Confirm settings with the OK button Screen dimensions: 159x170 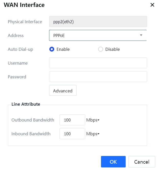pos(113,162)
